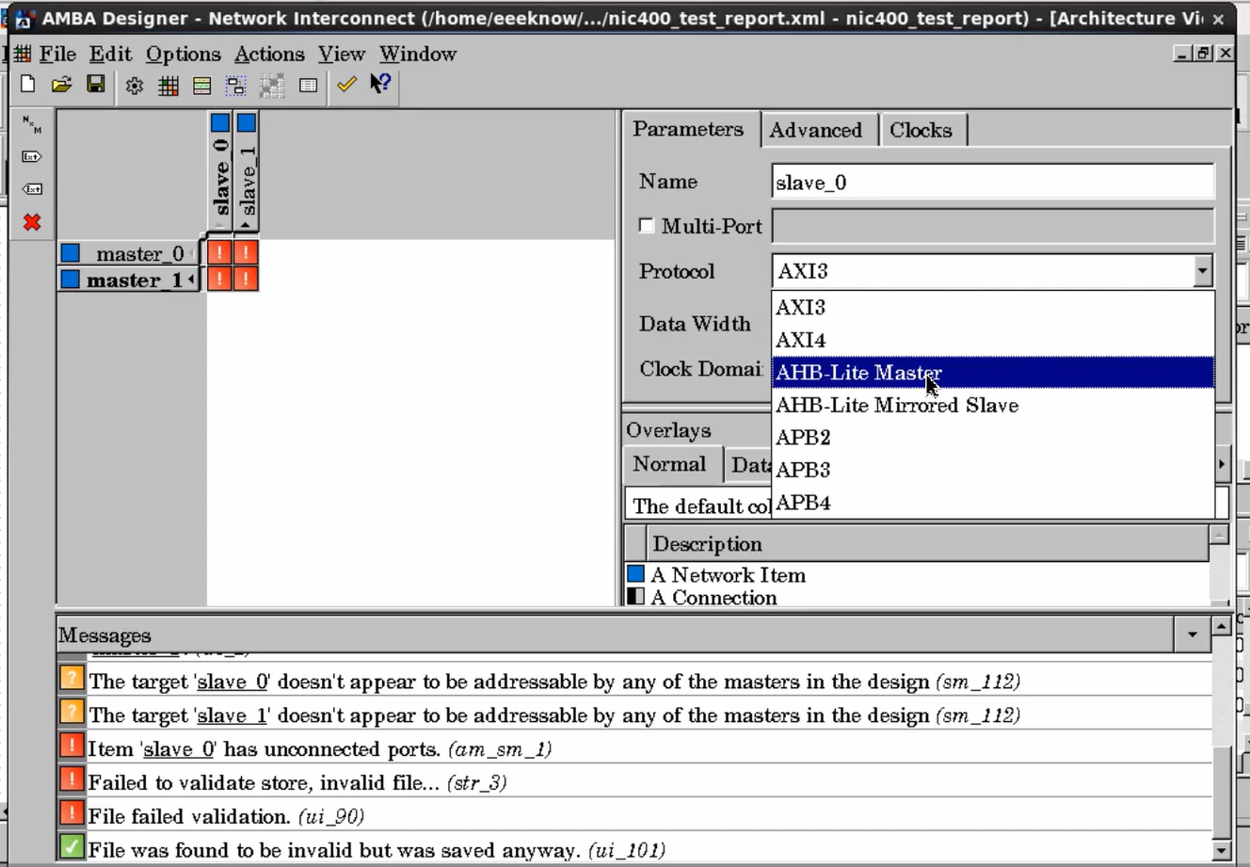The height and width of the screenshot is (867, 1250).
Task: Click error icon of 'Failed to validate store' message
Action: (x=72, y=780)
